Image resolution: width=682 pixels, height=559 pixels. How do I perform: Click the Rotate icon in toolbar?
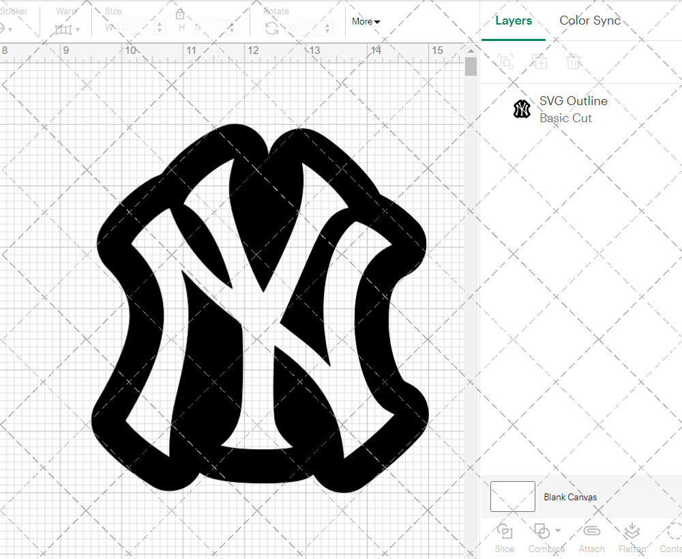pyautogui.click(x=271, y=28)
